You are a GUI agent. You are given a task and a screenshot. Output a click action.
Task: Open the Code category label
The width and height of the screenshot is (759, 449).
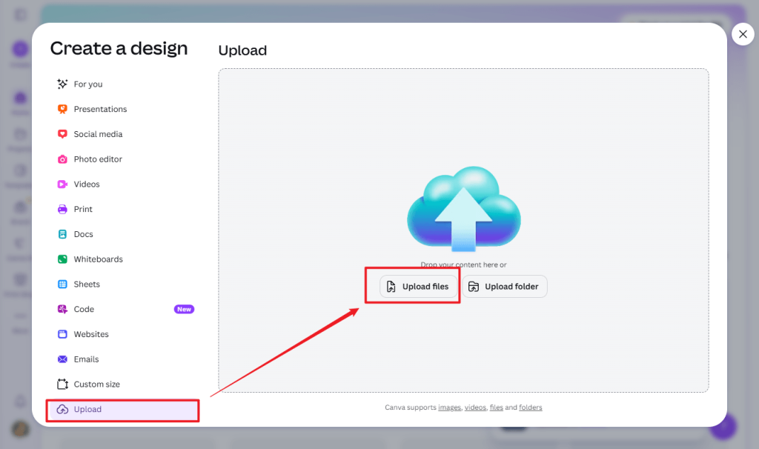[84, 309]
